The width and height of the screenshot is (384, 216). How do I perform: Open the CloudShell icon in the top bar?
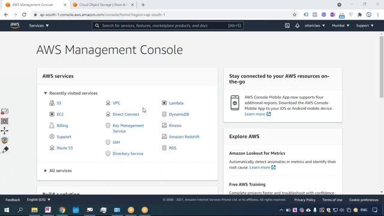[287, 25]
